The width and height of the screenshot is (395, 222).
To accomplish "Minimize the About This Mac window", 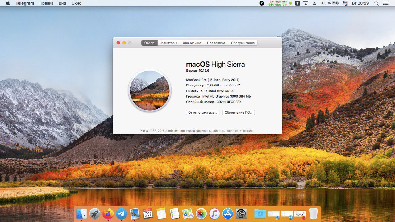I will pos(124,43).
